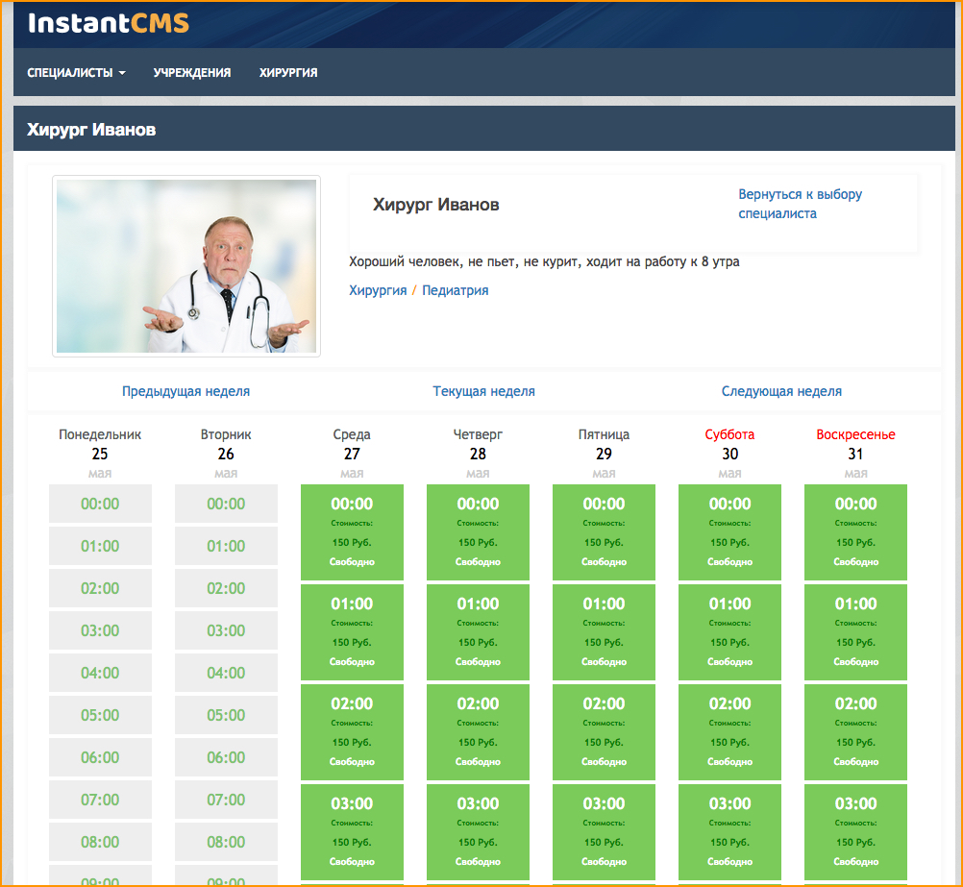Viewport: 963px width, 887px height.
Task: Select the 00:00 slot on Воскресенье 31
Action: 855,532
